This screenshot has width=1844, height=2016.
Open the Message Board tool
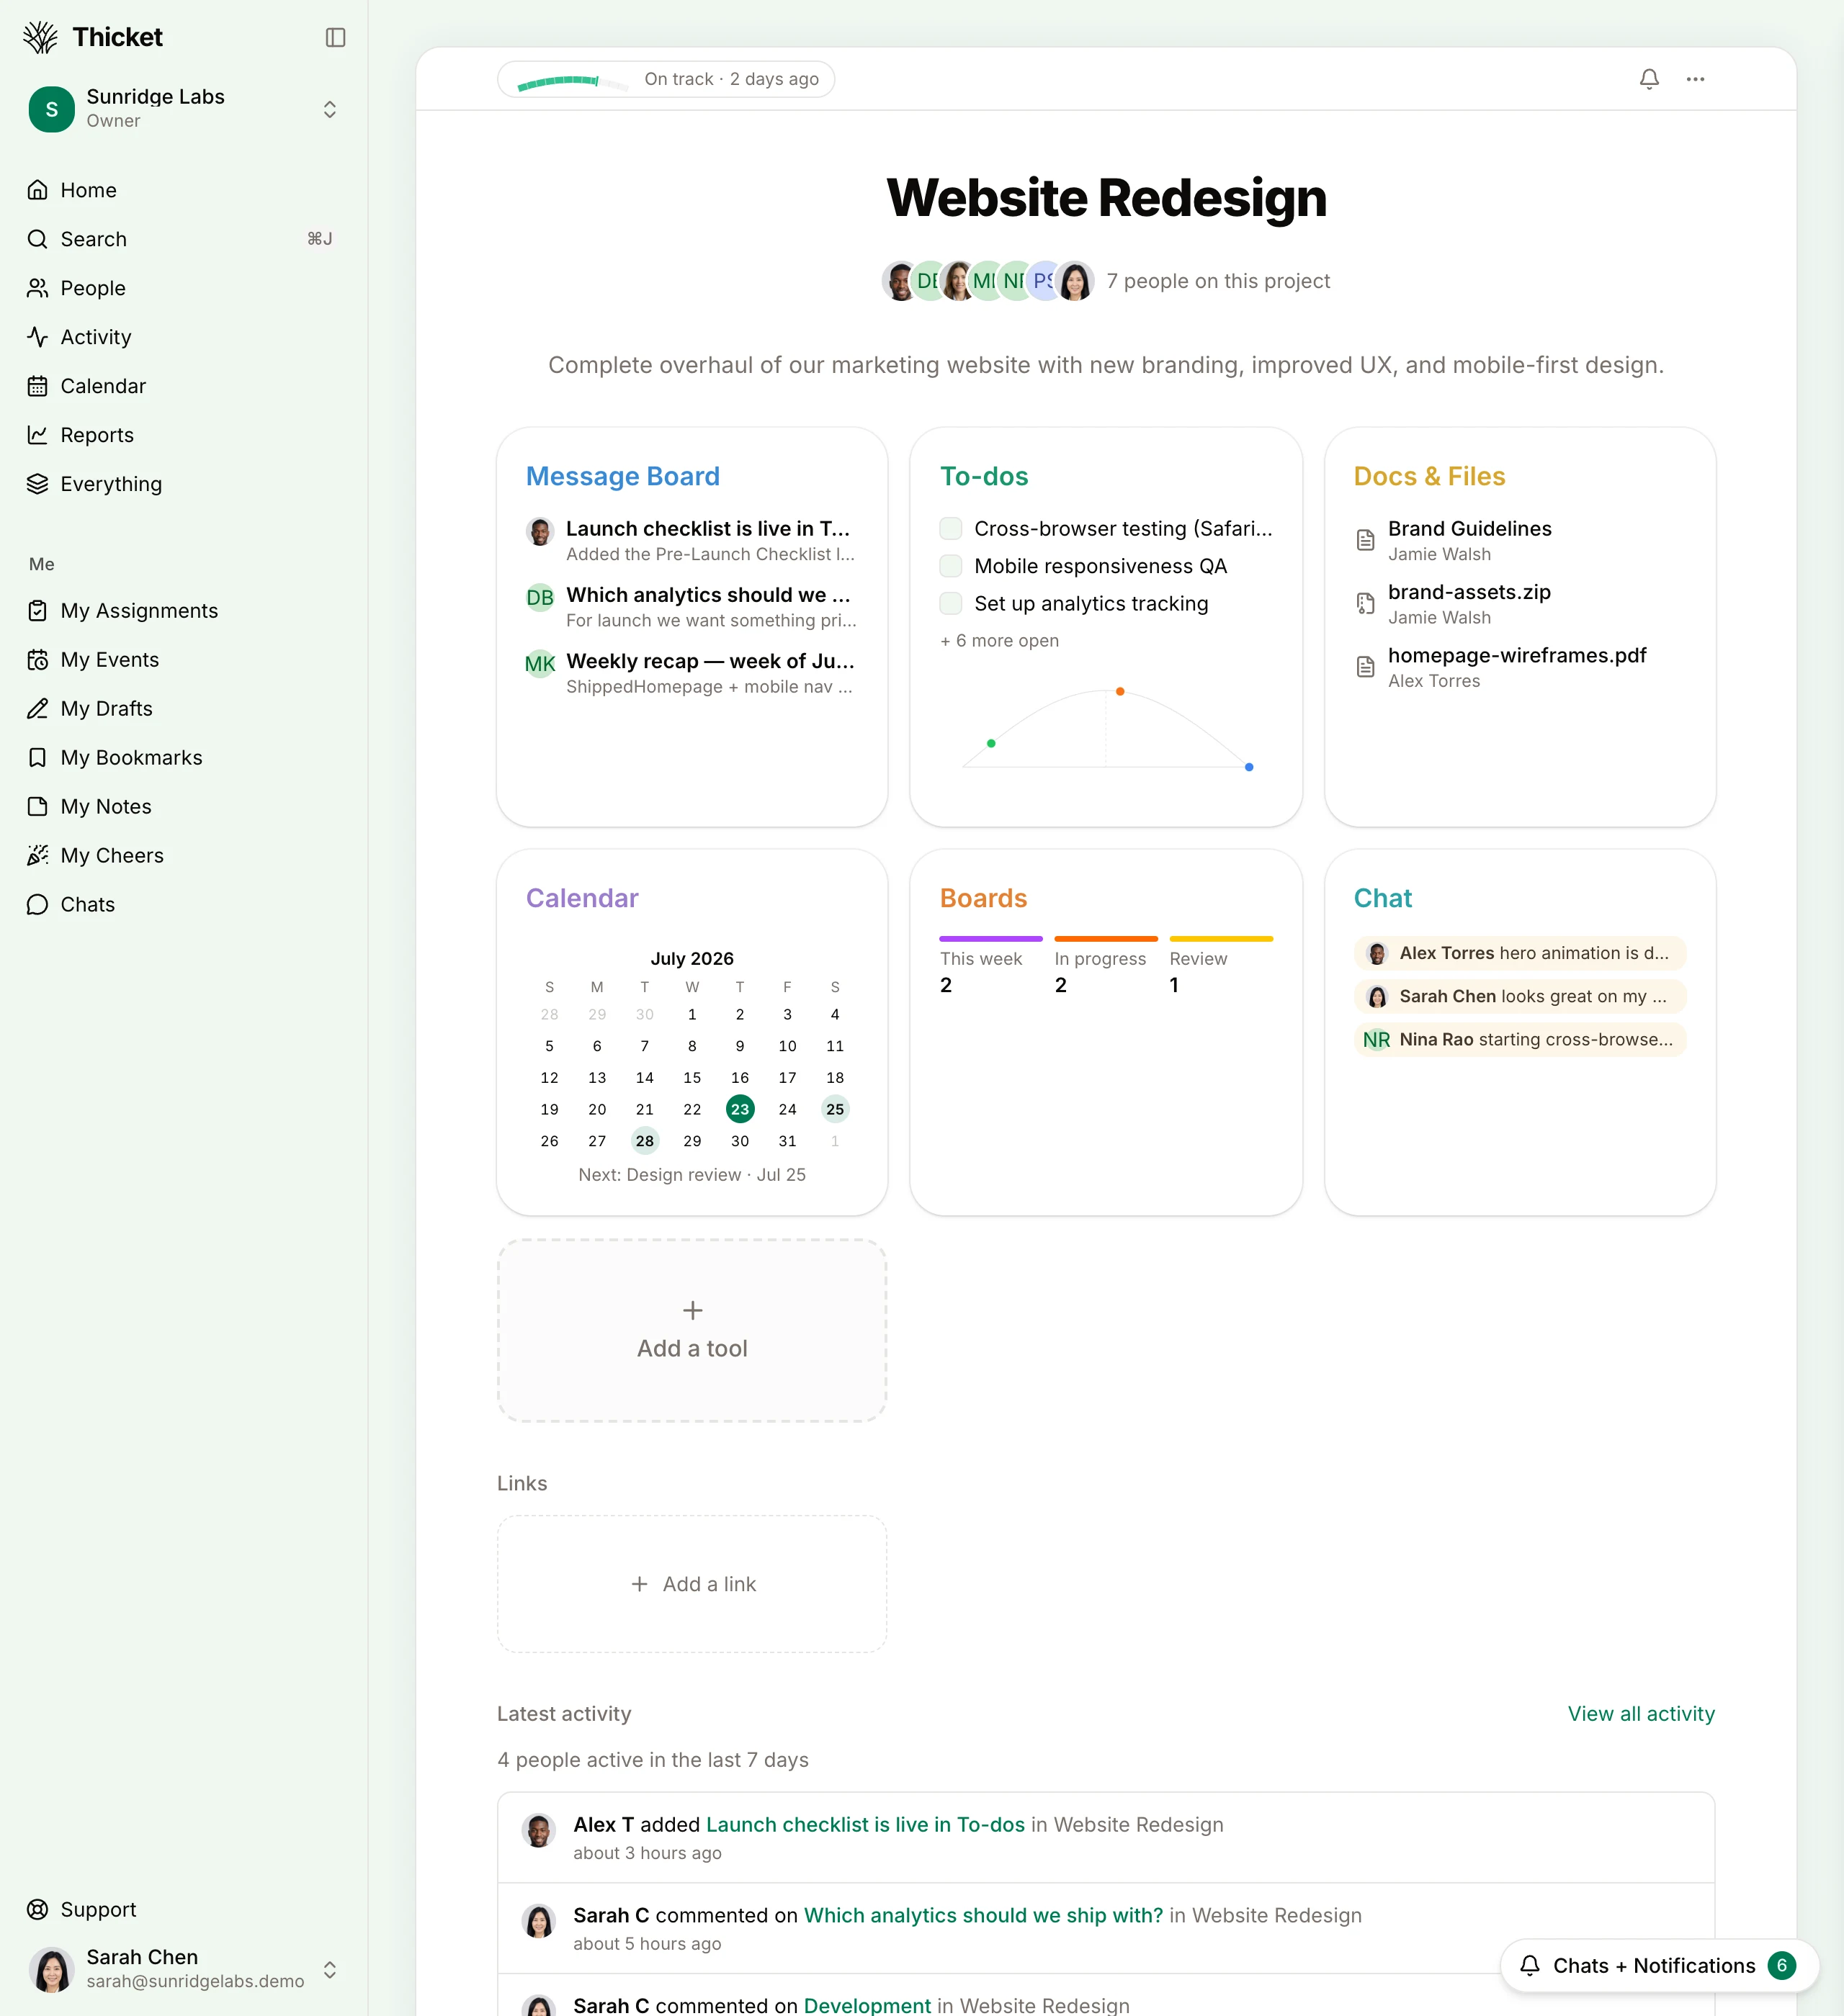(x=622, y=476)
